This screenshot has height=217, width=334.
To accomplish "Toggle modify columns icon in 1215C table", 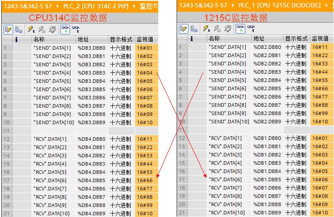I will pyautogui.click(x=184, y=29).
